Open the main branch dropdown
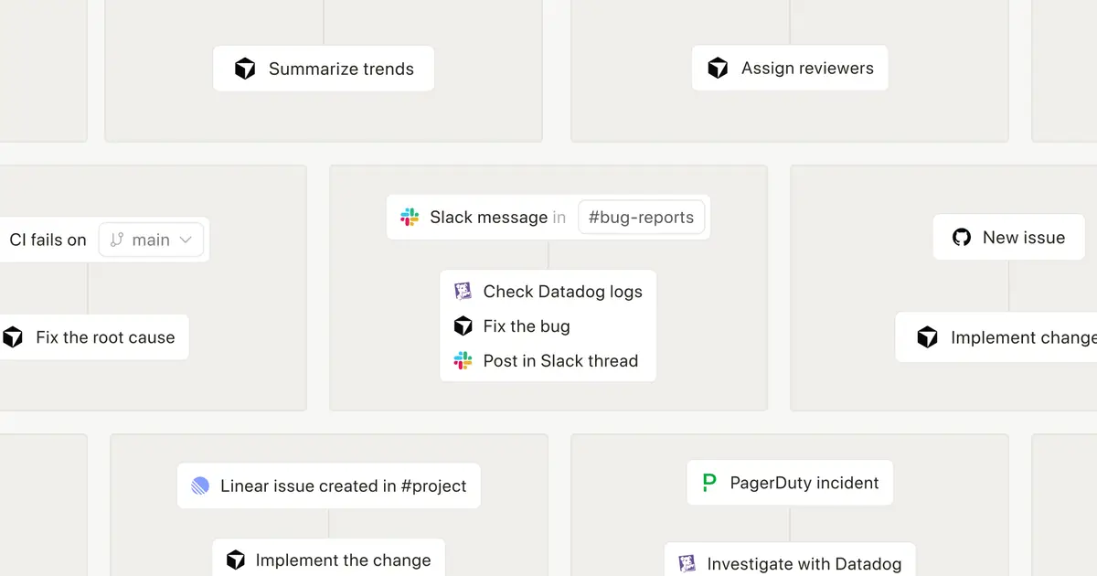Viewport: 1097px width, 576px height. pos(151,240)
